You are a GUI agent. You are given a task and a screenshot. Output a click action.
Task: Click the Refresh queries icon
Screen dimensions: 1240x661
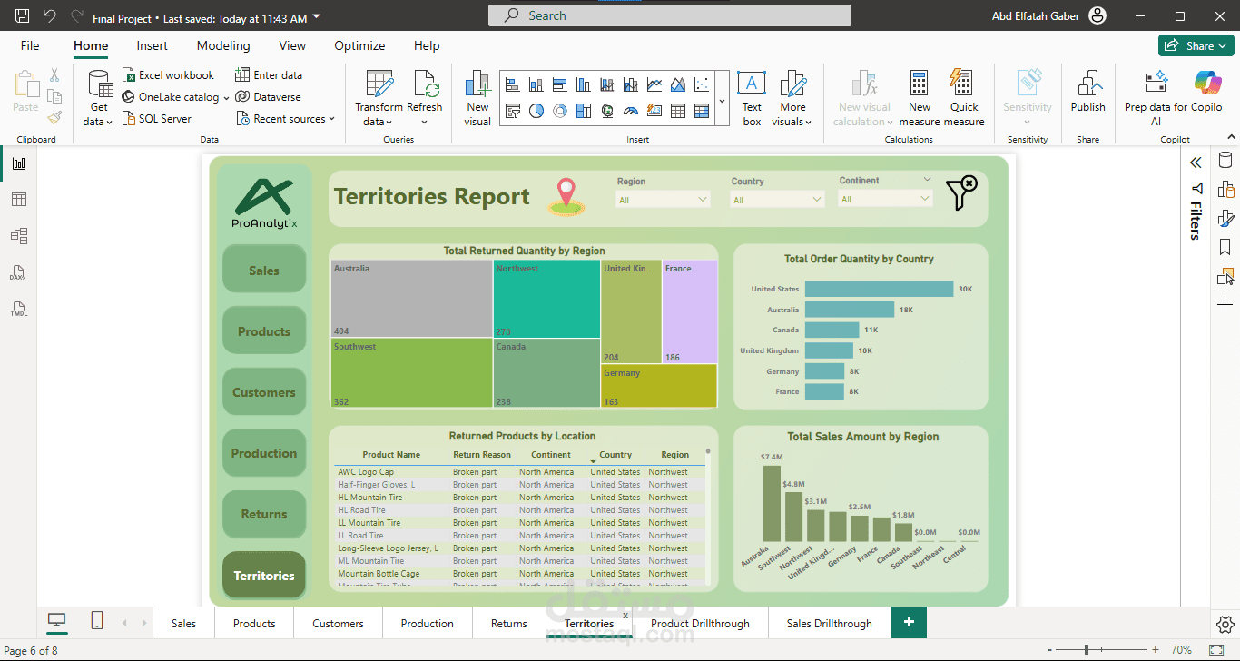pyautogui.click(x=425, y=84)
